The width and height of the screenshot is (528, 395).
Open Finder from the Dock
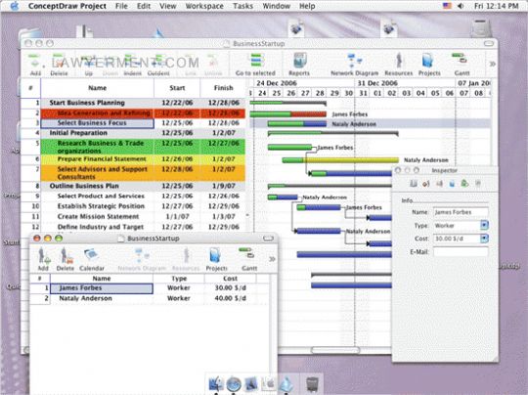tap(216, 384)
